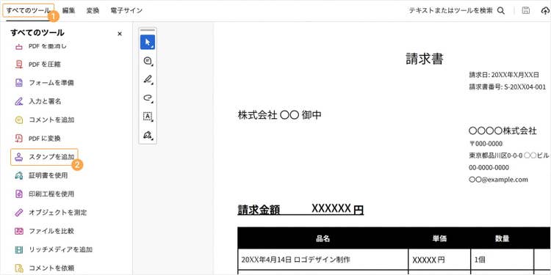The height and width of the screenshot is (275, 551).
Task: Select the sticky note comment tool
Action: [148, 61]
